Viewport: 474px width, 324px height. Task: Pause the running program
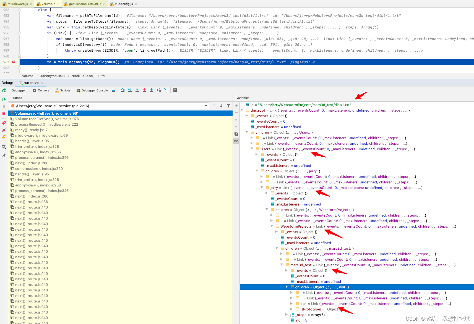pyautogui.click(x=4, y=106)
